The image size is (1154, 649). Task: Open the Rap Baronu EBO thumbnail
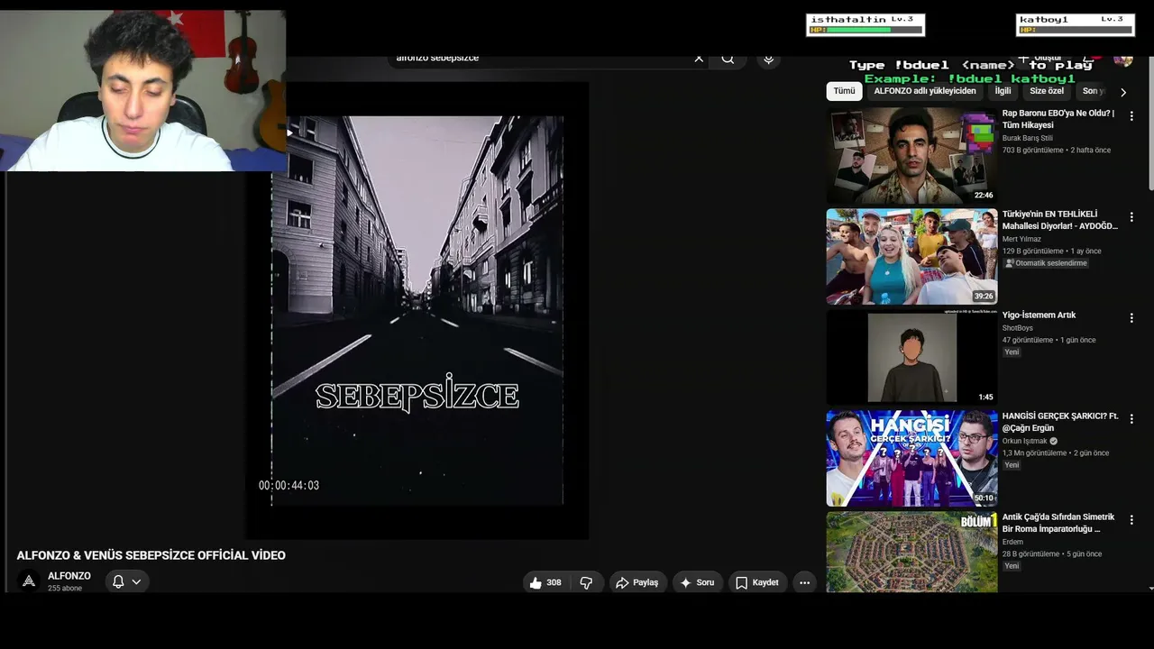click(x=911, y=155)
